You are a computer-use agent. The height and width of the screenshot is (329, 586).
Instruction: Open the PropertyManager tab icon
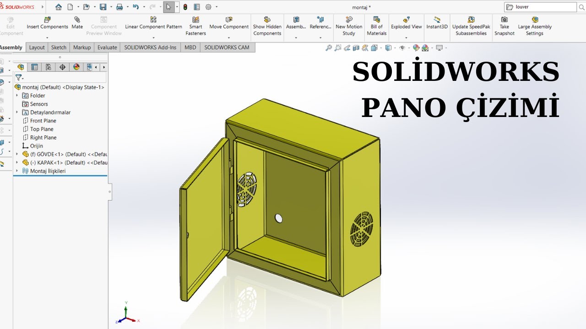pyautogui.click(x=34, y=67)
